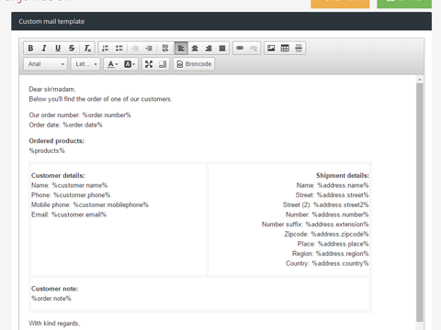Click the editor's vertical scrollbar

[x=420, y=202]
